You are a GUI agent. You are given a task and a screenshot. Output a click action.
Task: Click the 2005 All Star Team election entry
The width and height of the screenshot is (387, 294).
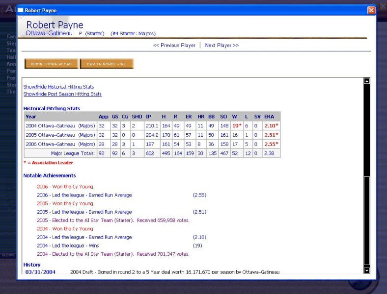(x=113, y=220)
